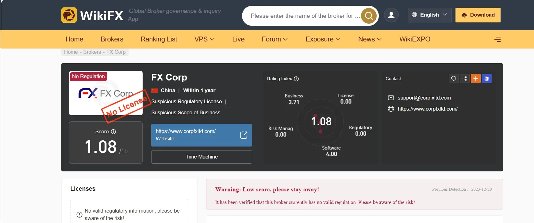
Task: Open the Ranking List page
Action: point(159,39)
